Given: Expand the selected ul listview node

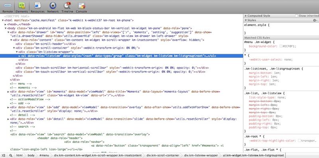Looking at the screenshot, I should 20,56.
